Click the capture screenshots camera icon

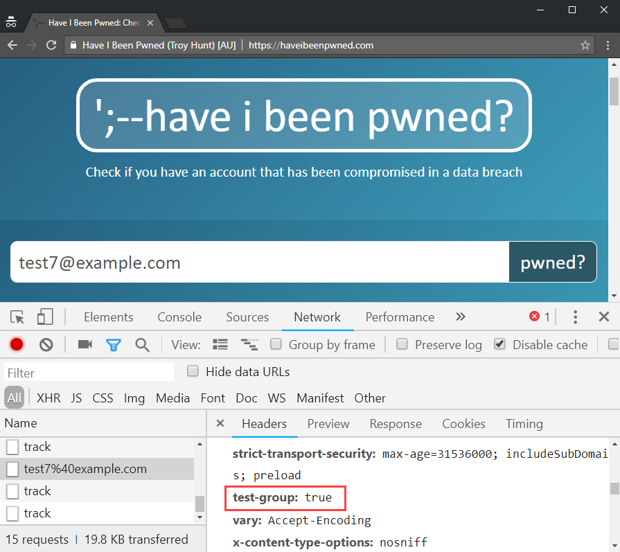[85, 344]
